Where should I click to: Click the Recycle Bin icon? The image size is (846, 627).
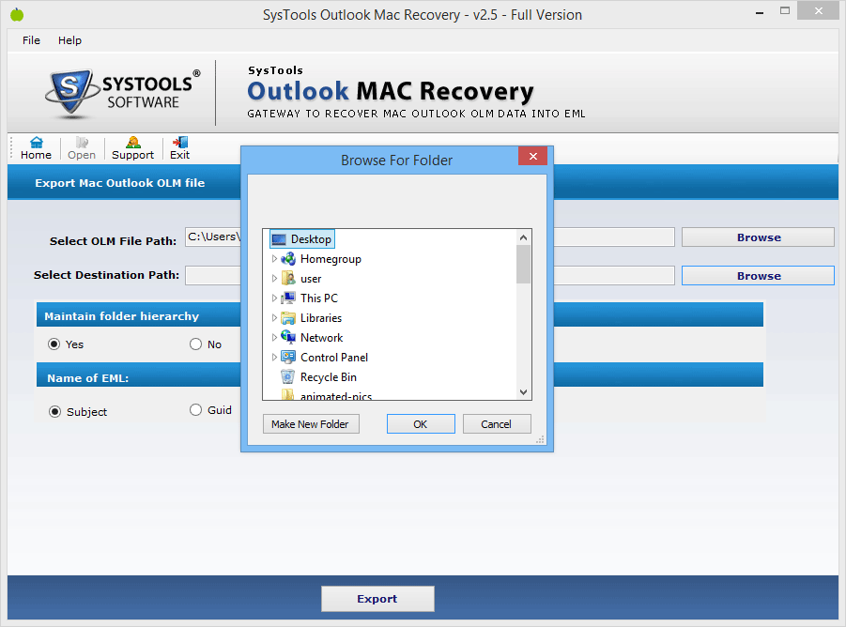(x=288, y=376)
